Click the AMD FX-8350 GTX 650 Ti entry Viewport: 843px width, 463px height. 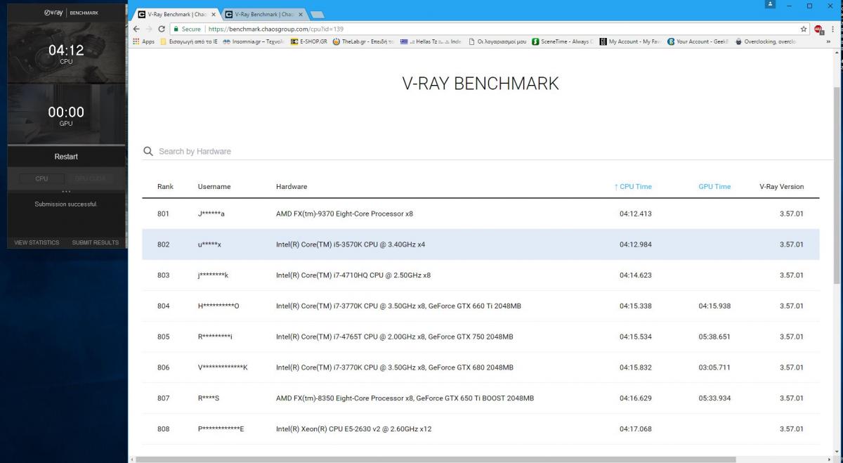click(x=405, y=398)
